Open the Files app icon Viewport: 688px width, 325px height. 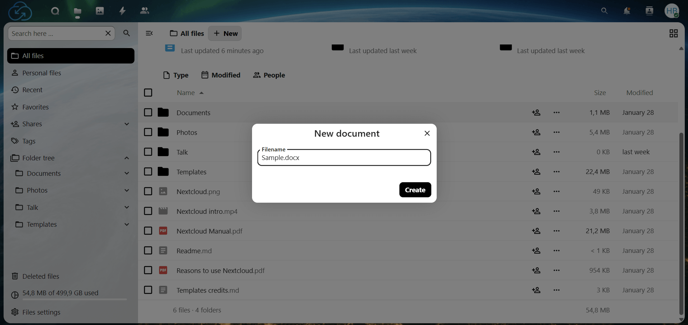pos(77,11)
